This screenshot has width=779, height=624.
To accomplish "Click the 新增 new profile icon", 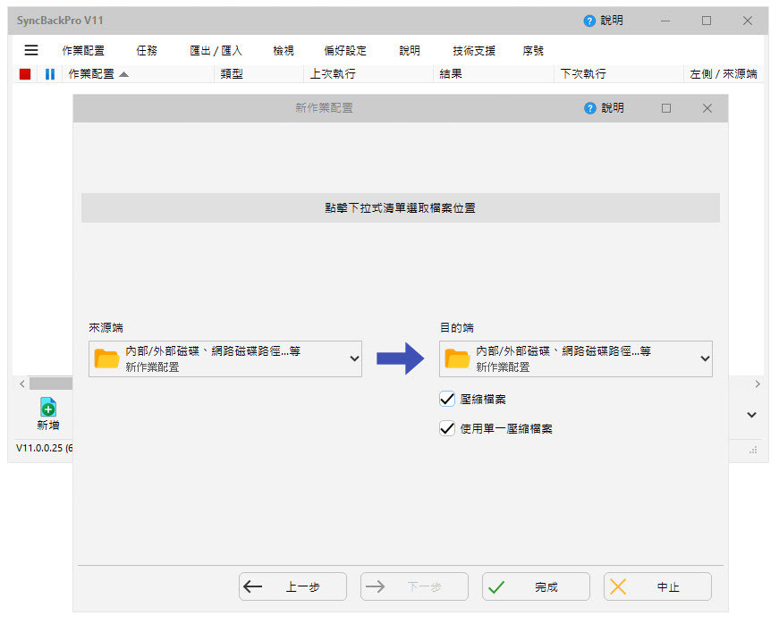I will coord(48,408).
